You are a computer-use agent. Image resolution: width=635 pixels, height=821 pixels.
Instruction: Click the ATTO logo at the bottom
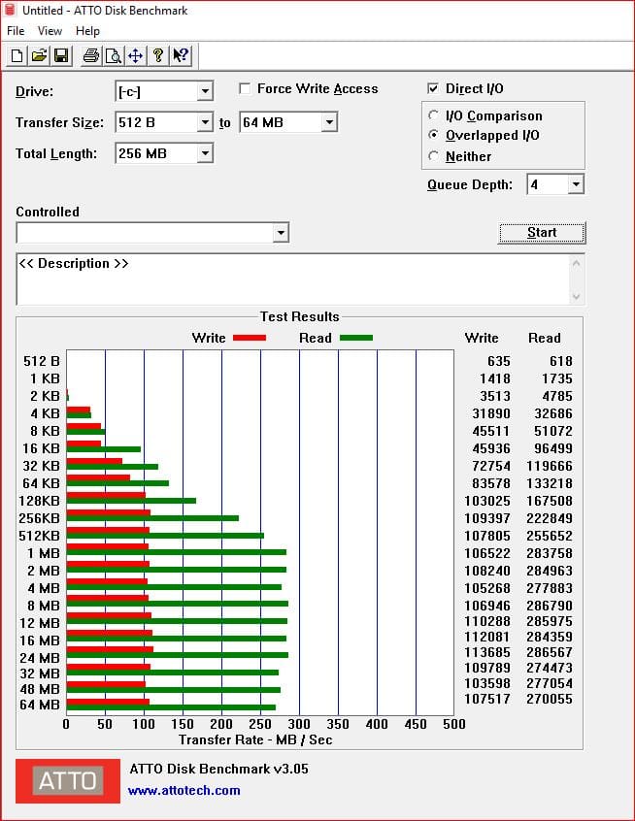click(68, 780)
